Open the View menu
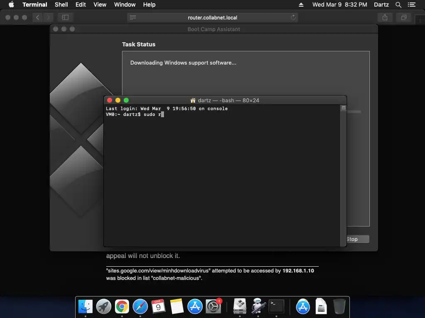The image size is (425, 318). pos(100,5)
